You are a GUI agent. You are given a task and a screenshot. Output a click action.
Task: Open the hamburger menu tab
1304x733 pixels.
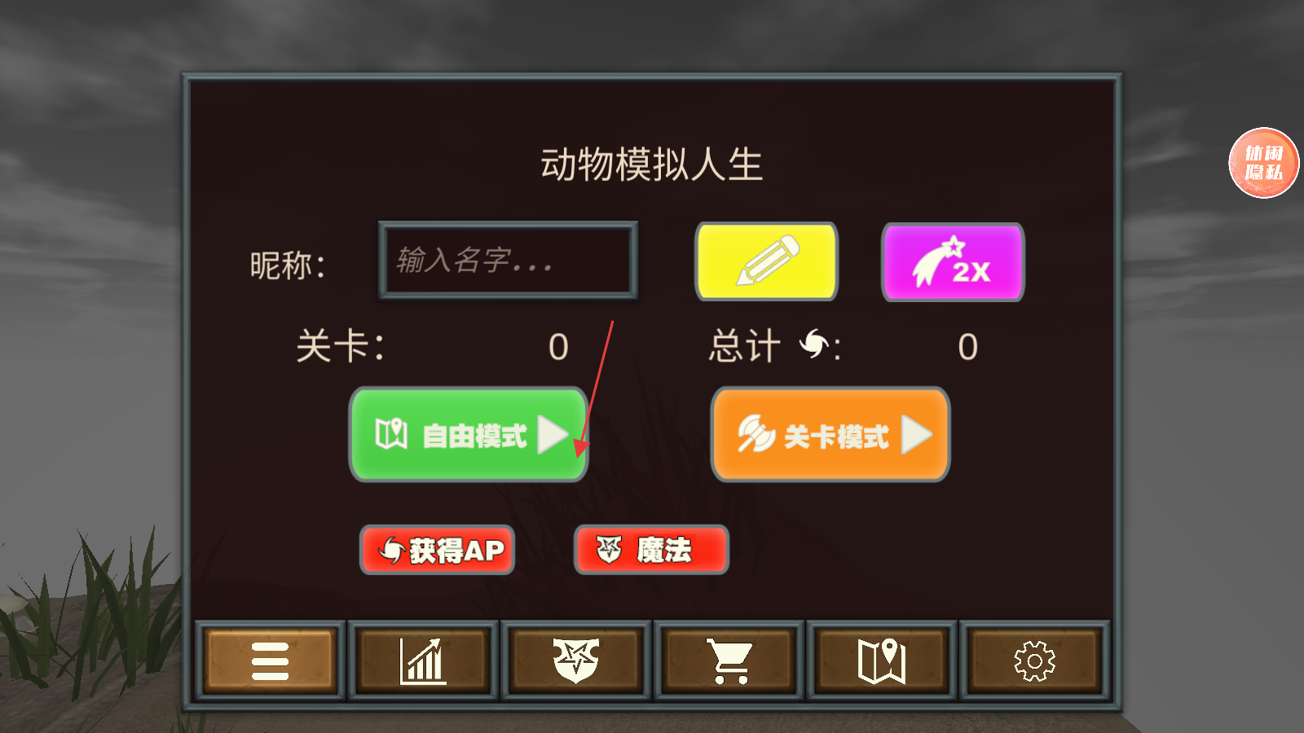pyautogui.click(x=270, y=661)
